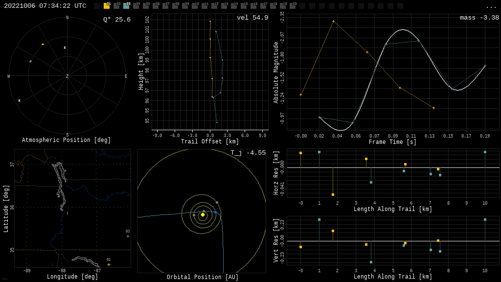Click the T_j -4.55 value label

248,153
